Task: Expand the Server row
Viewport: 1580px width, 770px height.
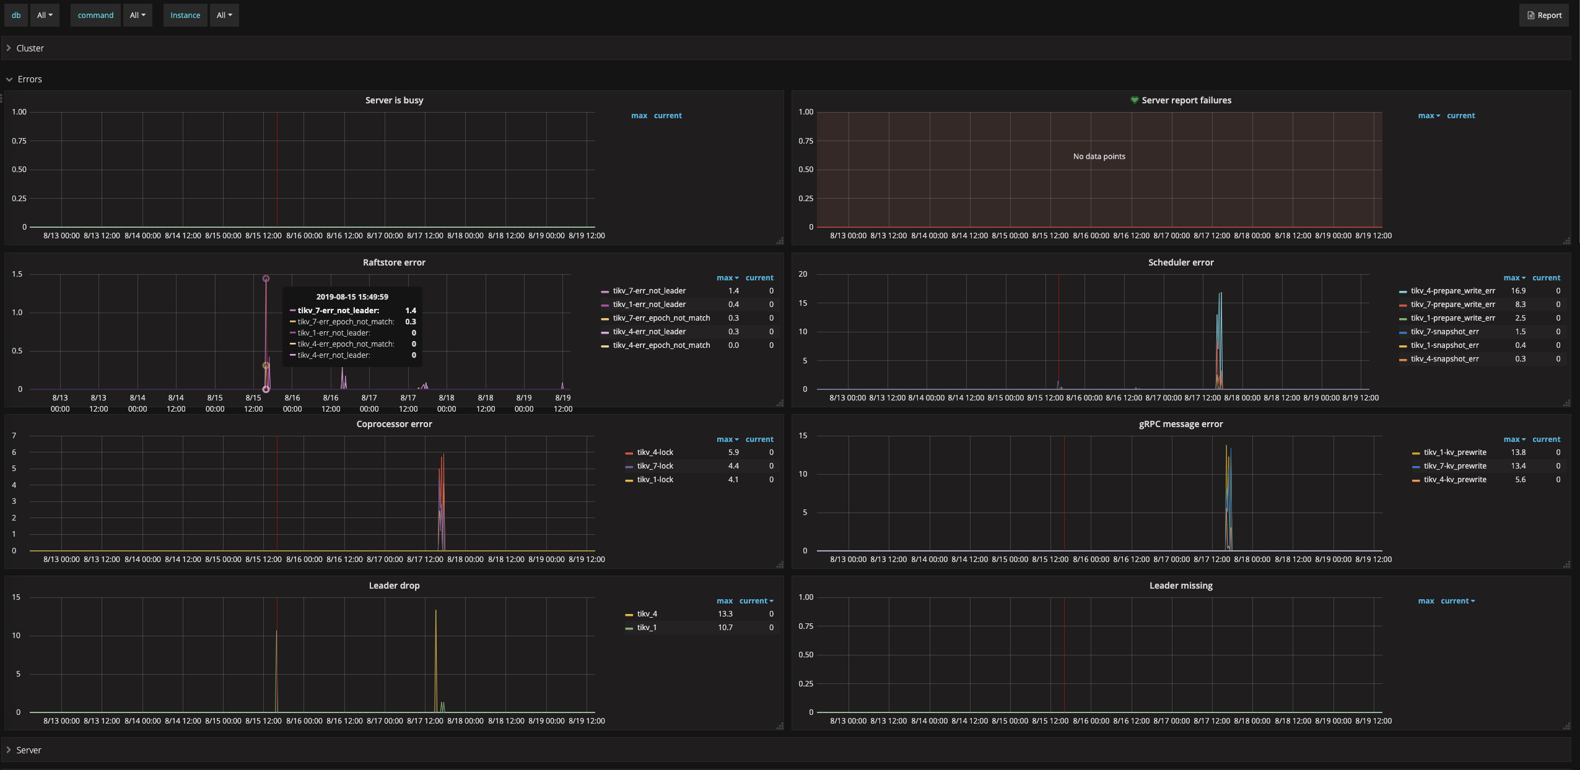Action: pyautogui.click(x=28, y=750)
